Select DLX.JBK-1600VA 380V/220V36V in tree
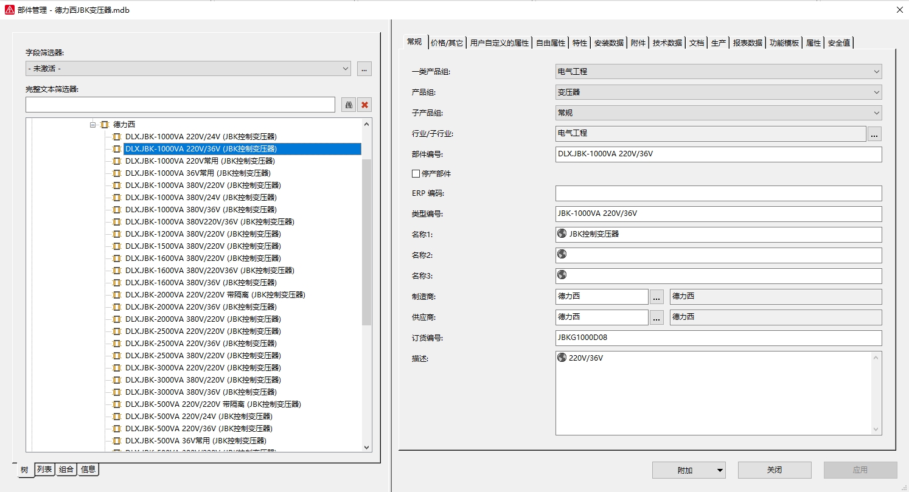Viewport: 909px width, 492px height. point(209,270)
